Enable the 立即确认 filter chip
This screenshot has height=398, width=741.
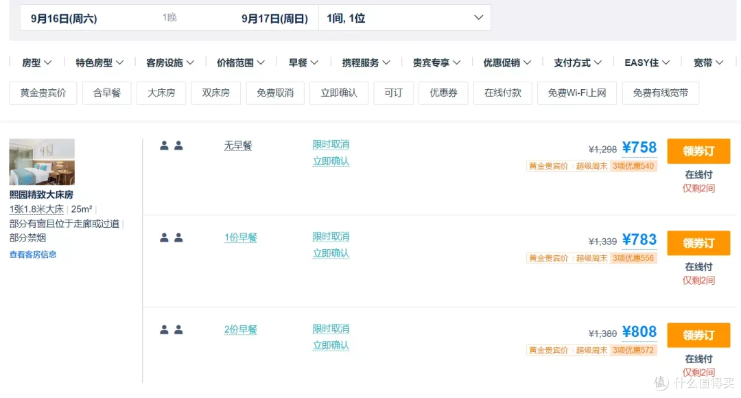[x=339, y=93]
